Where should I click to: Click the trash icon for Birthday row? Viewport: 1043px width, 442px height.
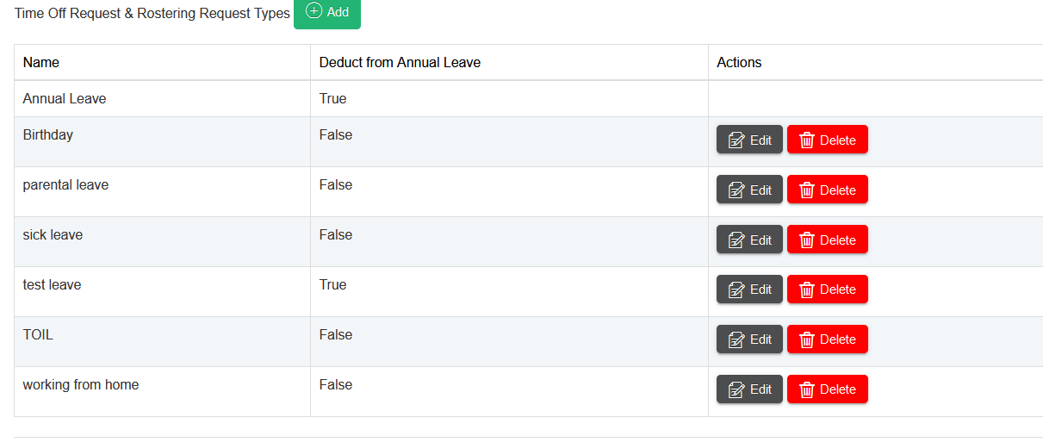[807, 140]
